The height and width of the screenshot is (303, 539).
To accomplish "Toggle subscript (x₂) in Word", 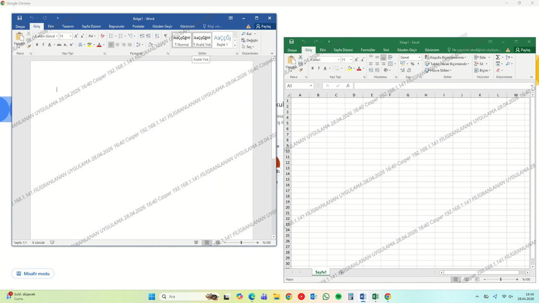I will 65,45.
